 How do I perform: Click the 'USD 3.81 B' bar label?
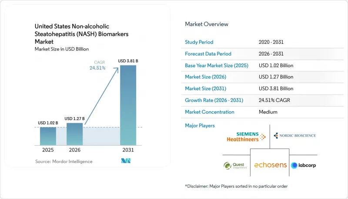tap(128, 61)
